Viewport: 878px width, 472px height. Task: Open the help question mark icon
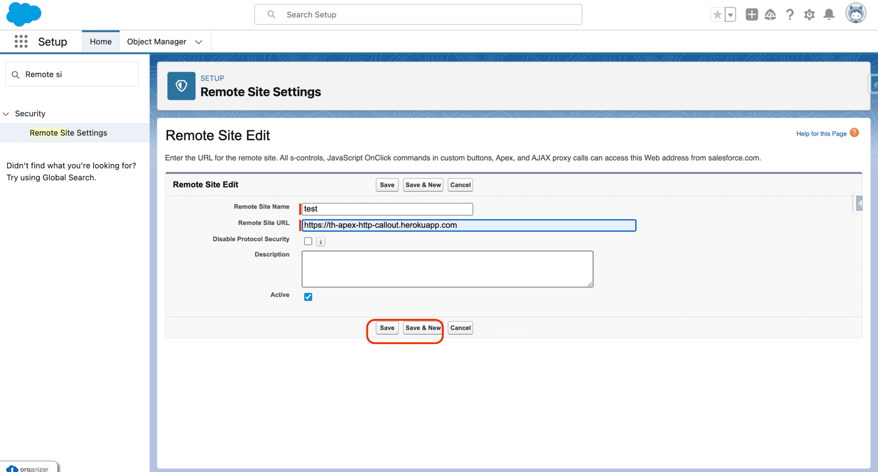click(790, 14)
